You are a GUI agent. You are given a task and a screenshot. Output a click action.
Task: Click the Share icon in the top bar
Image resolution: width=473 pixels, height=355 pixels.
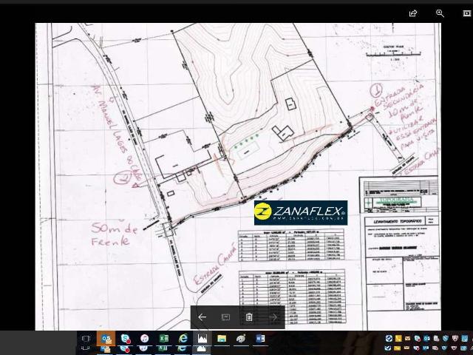pos(412,13)
